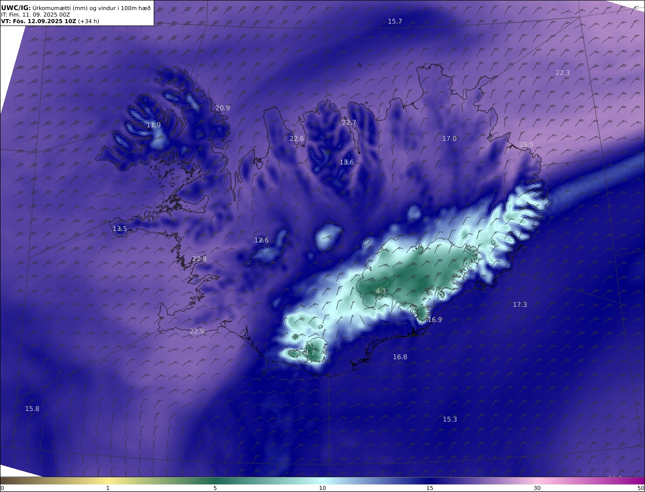Image resolution: width=645 pixels, height=492 pixels.
Task: Click the valid time line "VT: Fös. 12.09.2025 10Z"
Action: 38,21
